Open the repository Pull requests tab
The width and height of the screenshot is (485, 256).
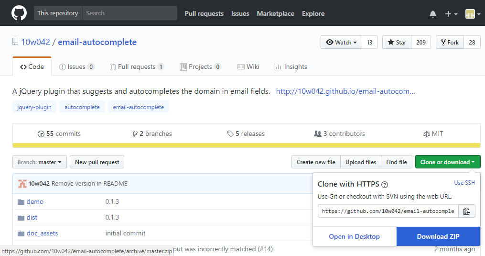point(137,67)
